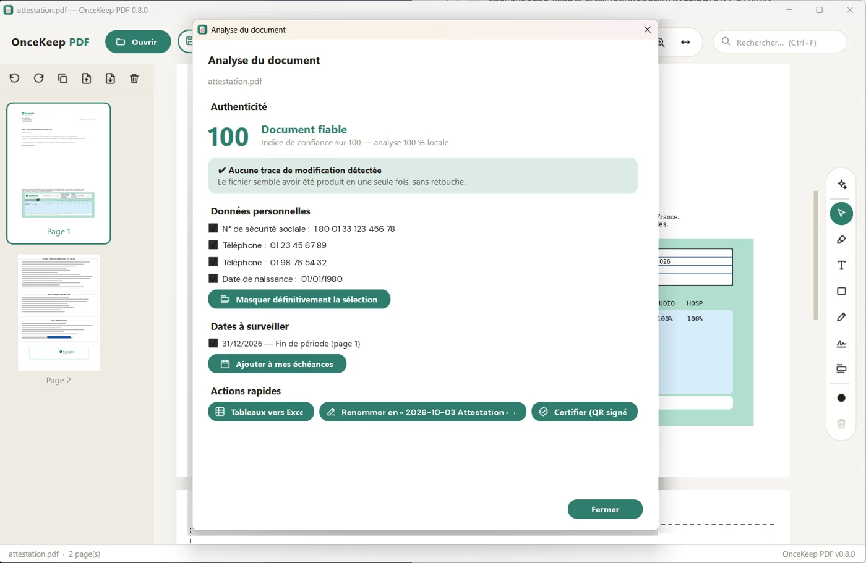
Task: Rotate the page counterclockwise
Action: click(15, 78)
